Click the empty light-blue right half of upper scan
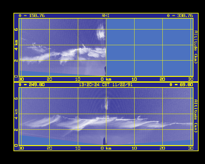The width and height of the screenshot is (205, 164). [150, 47]
